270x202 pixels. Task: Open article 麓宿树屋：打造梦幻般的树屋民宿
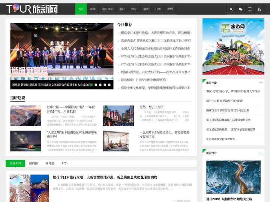click(143, 80)
